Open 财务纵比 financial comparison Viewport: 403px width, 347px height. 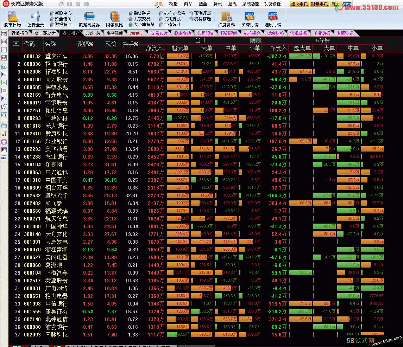pos(114,19)
